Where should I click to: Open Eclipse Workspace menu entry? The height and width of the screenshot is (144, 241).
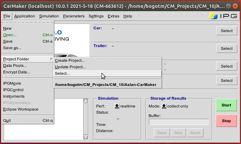pos(28,109)
